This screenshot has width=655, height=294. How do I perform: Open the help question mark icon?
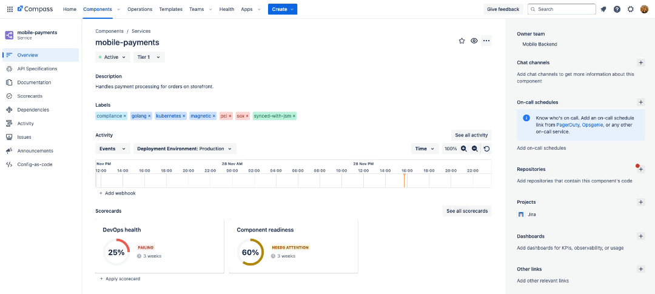point(617,9)
